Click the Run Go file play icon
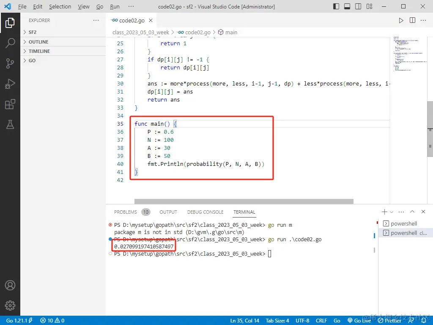 coord(401,20)
